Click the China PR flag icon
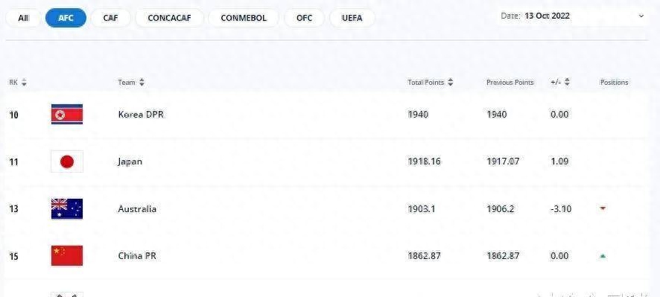The width and height of the screenshot is (660, 297). click(x=67, y=256)
